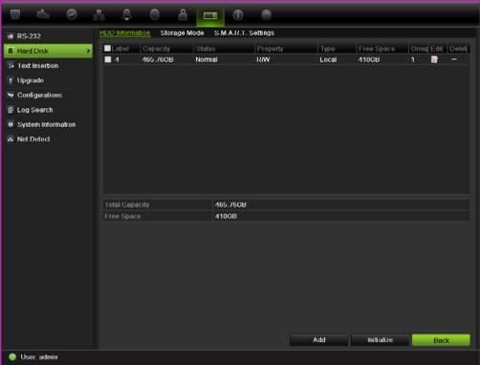The height and width of the screenshot is (365, 480).
Task: Switch to the S.M.A.R.T. Settings tab
Action: click(244, 33)
